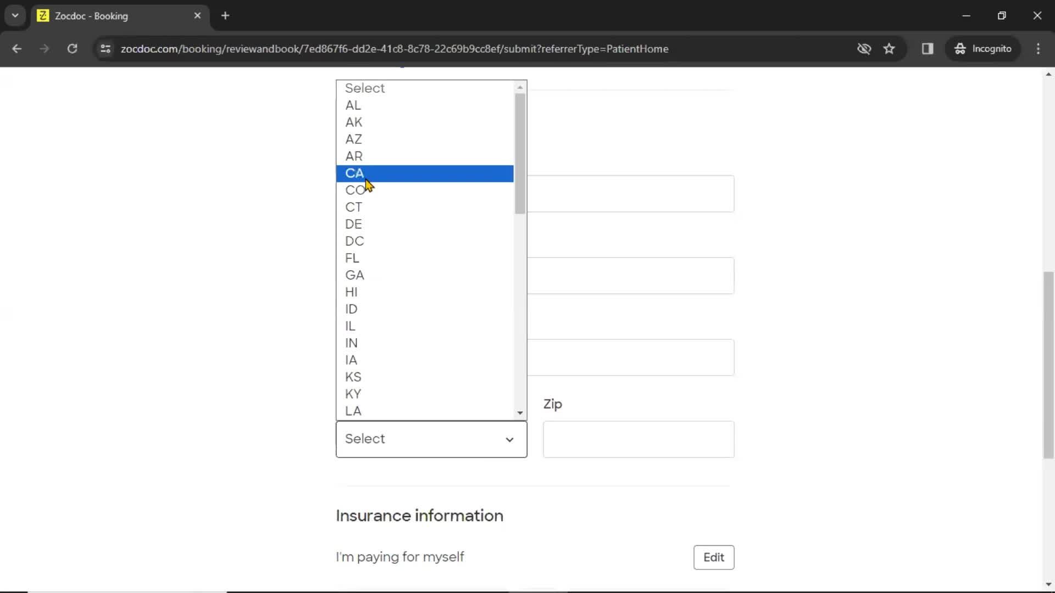Select FL from the state list
This screenshot has height=593, width=1055.
pyautogui.click(x=425, y=258)
